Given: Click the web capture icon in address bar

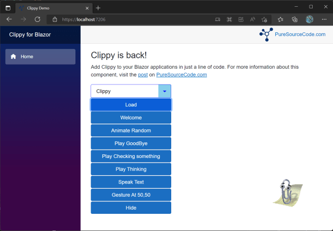Looking at the screenshot, I should [x=229, y=20].
